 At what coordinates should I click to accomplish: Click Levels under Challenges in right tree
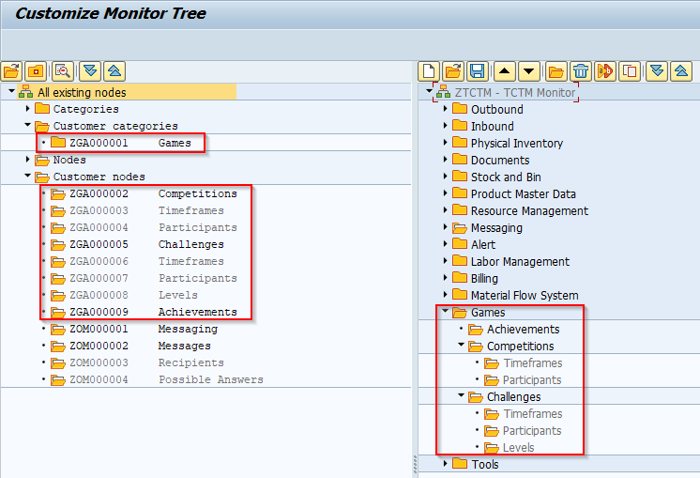[518, 448]
